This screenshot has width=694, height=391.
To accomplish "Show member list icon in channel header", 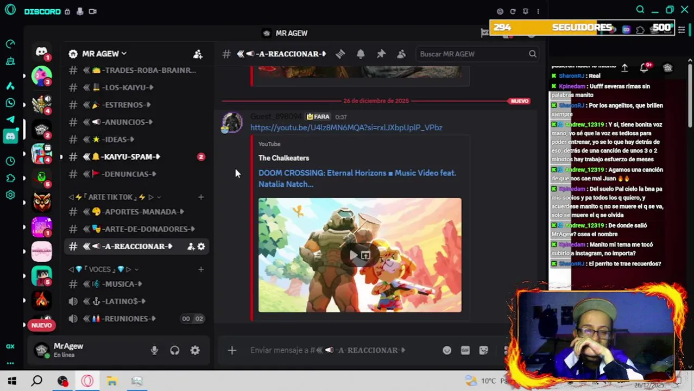I will click(401, 54).
